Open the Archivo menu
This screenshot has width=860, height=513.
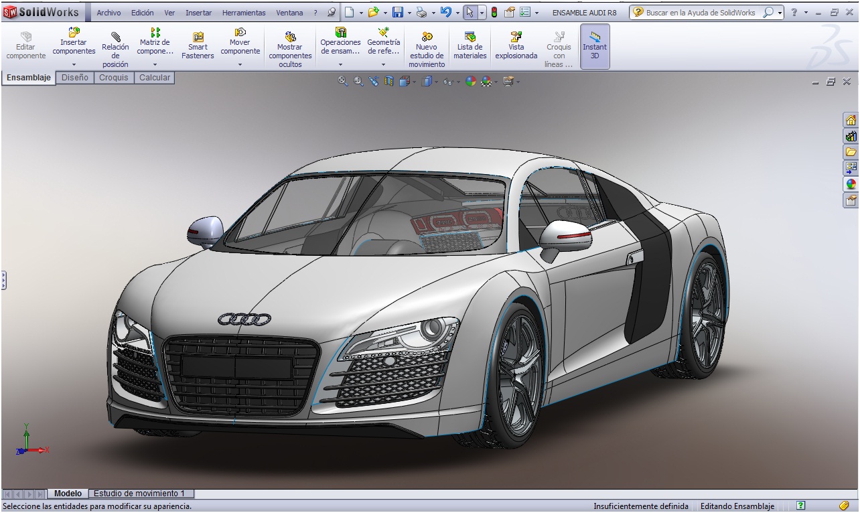click(x=109, y=13)
